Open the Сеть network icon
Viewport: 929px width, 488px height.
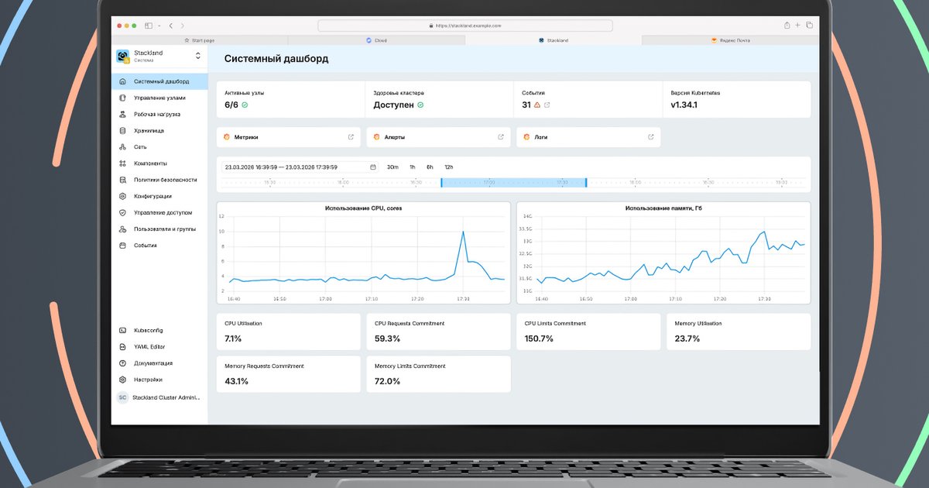(x=122, y=147)
